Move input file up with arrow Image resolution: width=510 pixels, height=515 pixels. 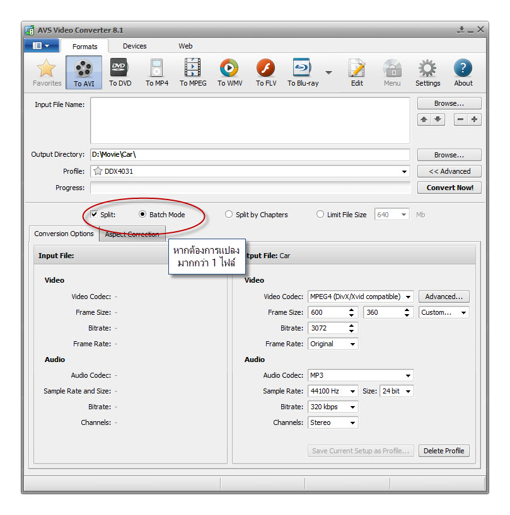(424, 120)
